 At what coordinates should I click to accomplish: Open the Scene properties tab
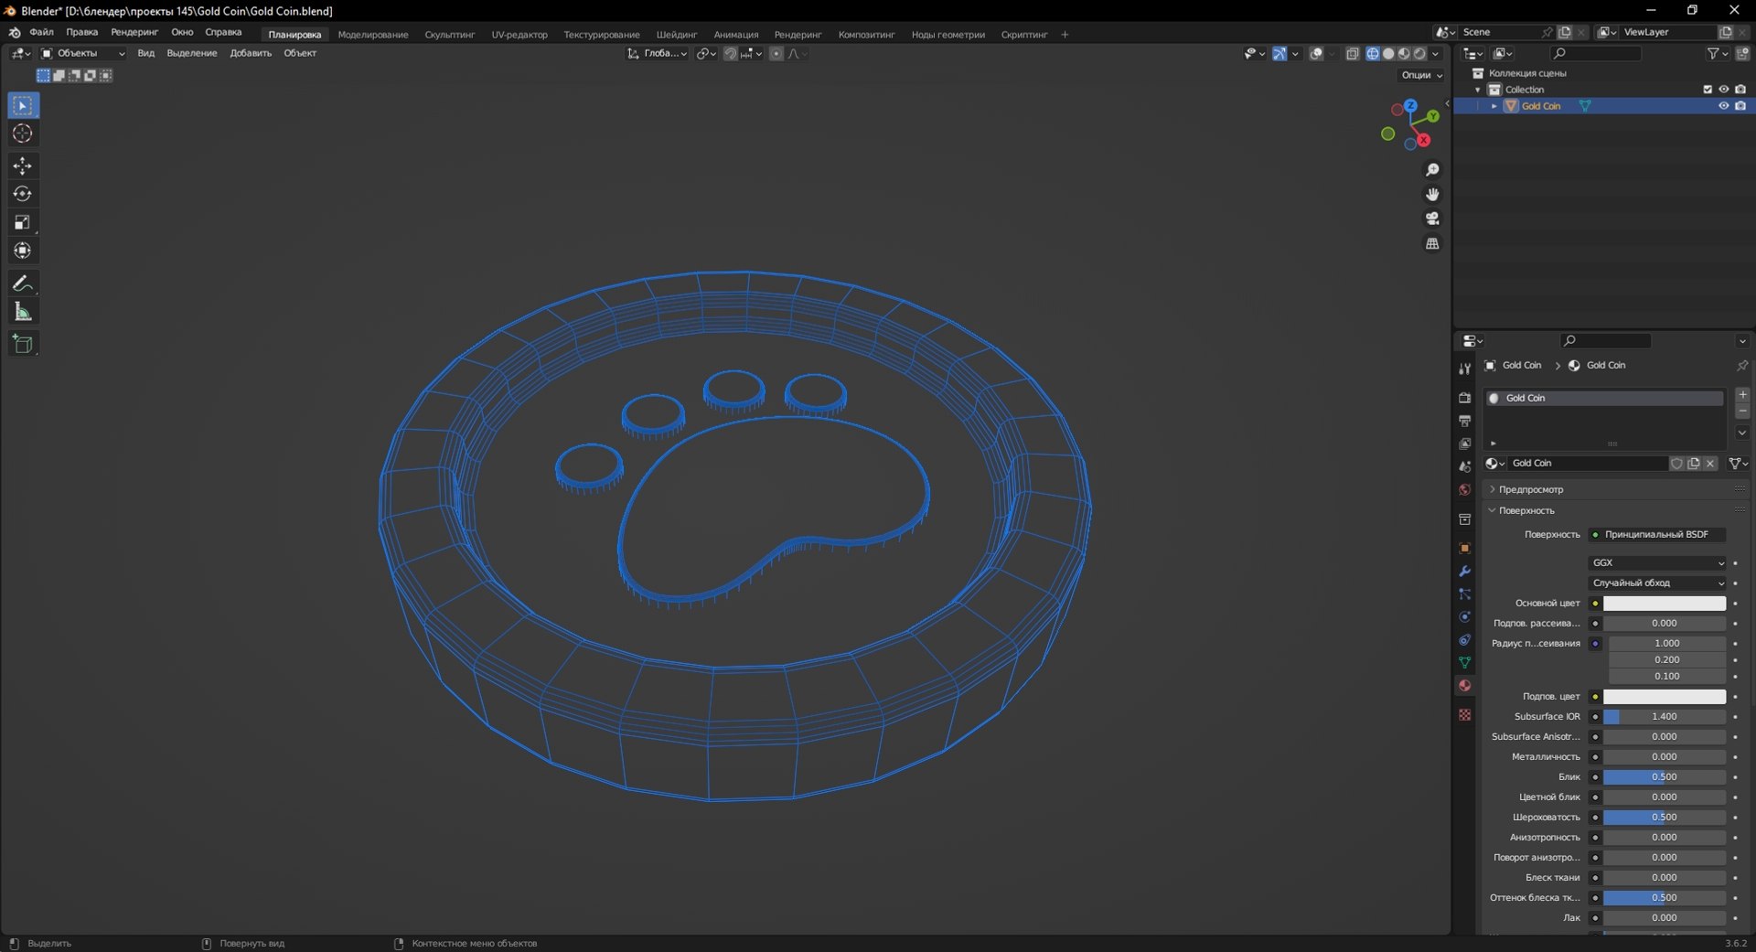(1464, 466)
